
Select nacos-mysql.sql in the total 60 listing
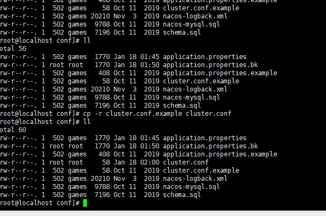(x=191, y=187)
